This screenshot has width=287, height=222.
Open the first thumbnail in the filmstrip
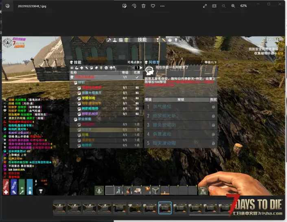(x=59, y=208)
